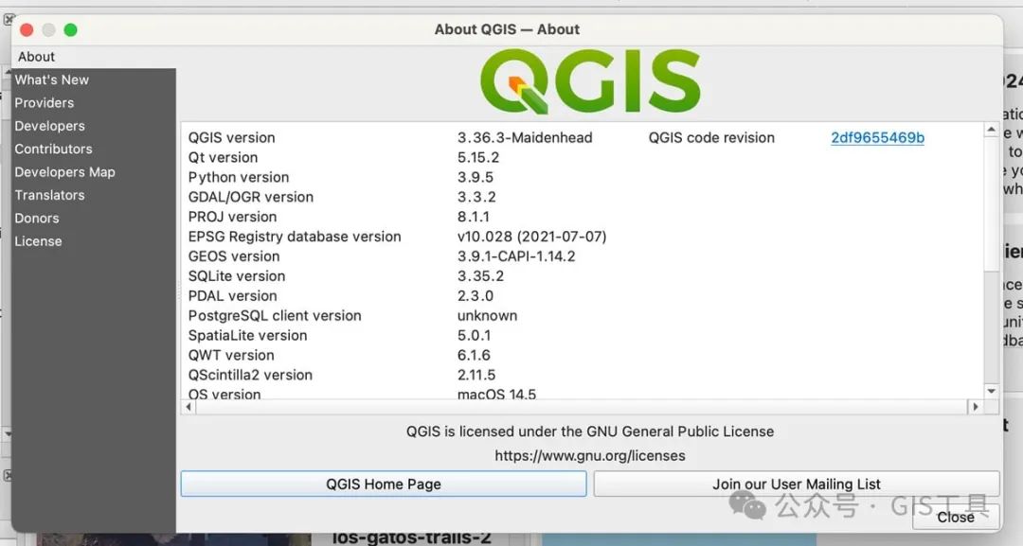This screenshot has width=1023, height=546.
Task: Click the PDAL version label
Action: tap(232, 296)
